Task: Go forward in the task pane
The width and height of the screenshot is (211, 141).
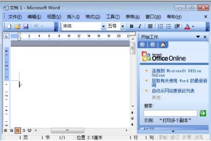Action: (153, 45)
